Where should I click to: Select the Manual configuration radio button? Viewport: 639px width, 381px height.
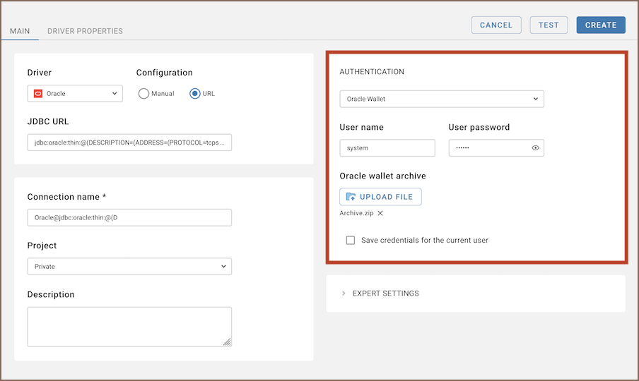click(x=143, y=93)
